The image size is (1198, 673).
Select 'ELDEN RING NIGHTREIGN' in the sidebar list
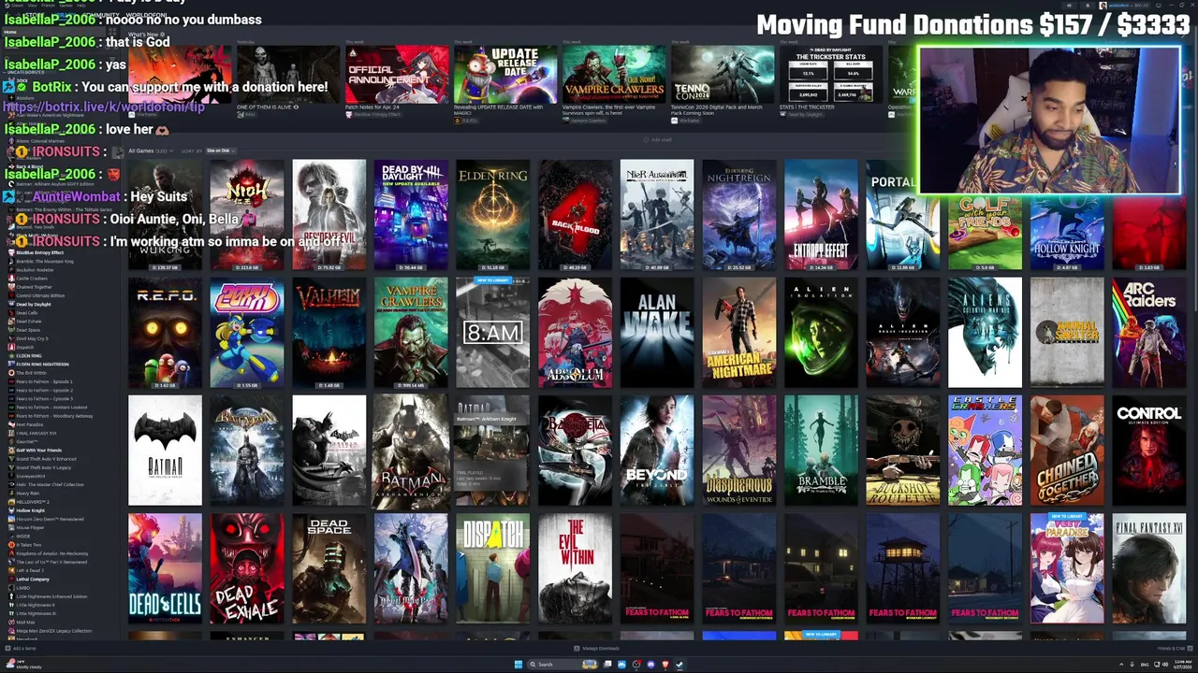pyautogui.click(x=42, y=364)
